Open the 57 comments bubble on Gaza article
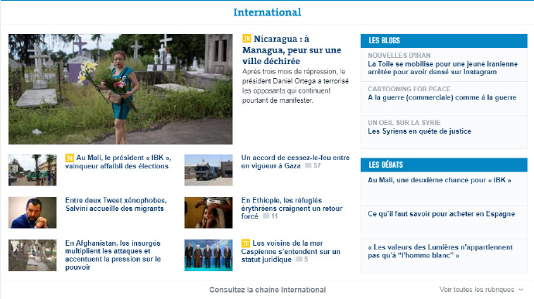The width and height of the screenshot is (534, 299). 313,165
